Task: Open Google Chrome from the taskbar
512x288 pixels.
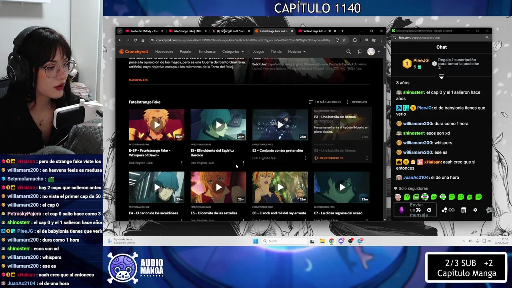Action: pos(332,241)
